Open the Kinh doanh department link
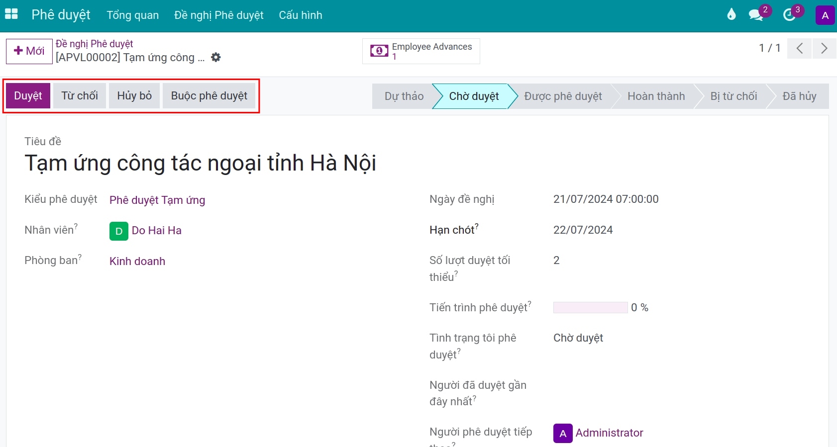 click(137, 262)
